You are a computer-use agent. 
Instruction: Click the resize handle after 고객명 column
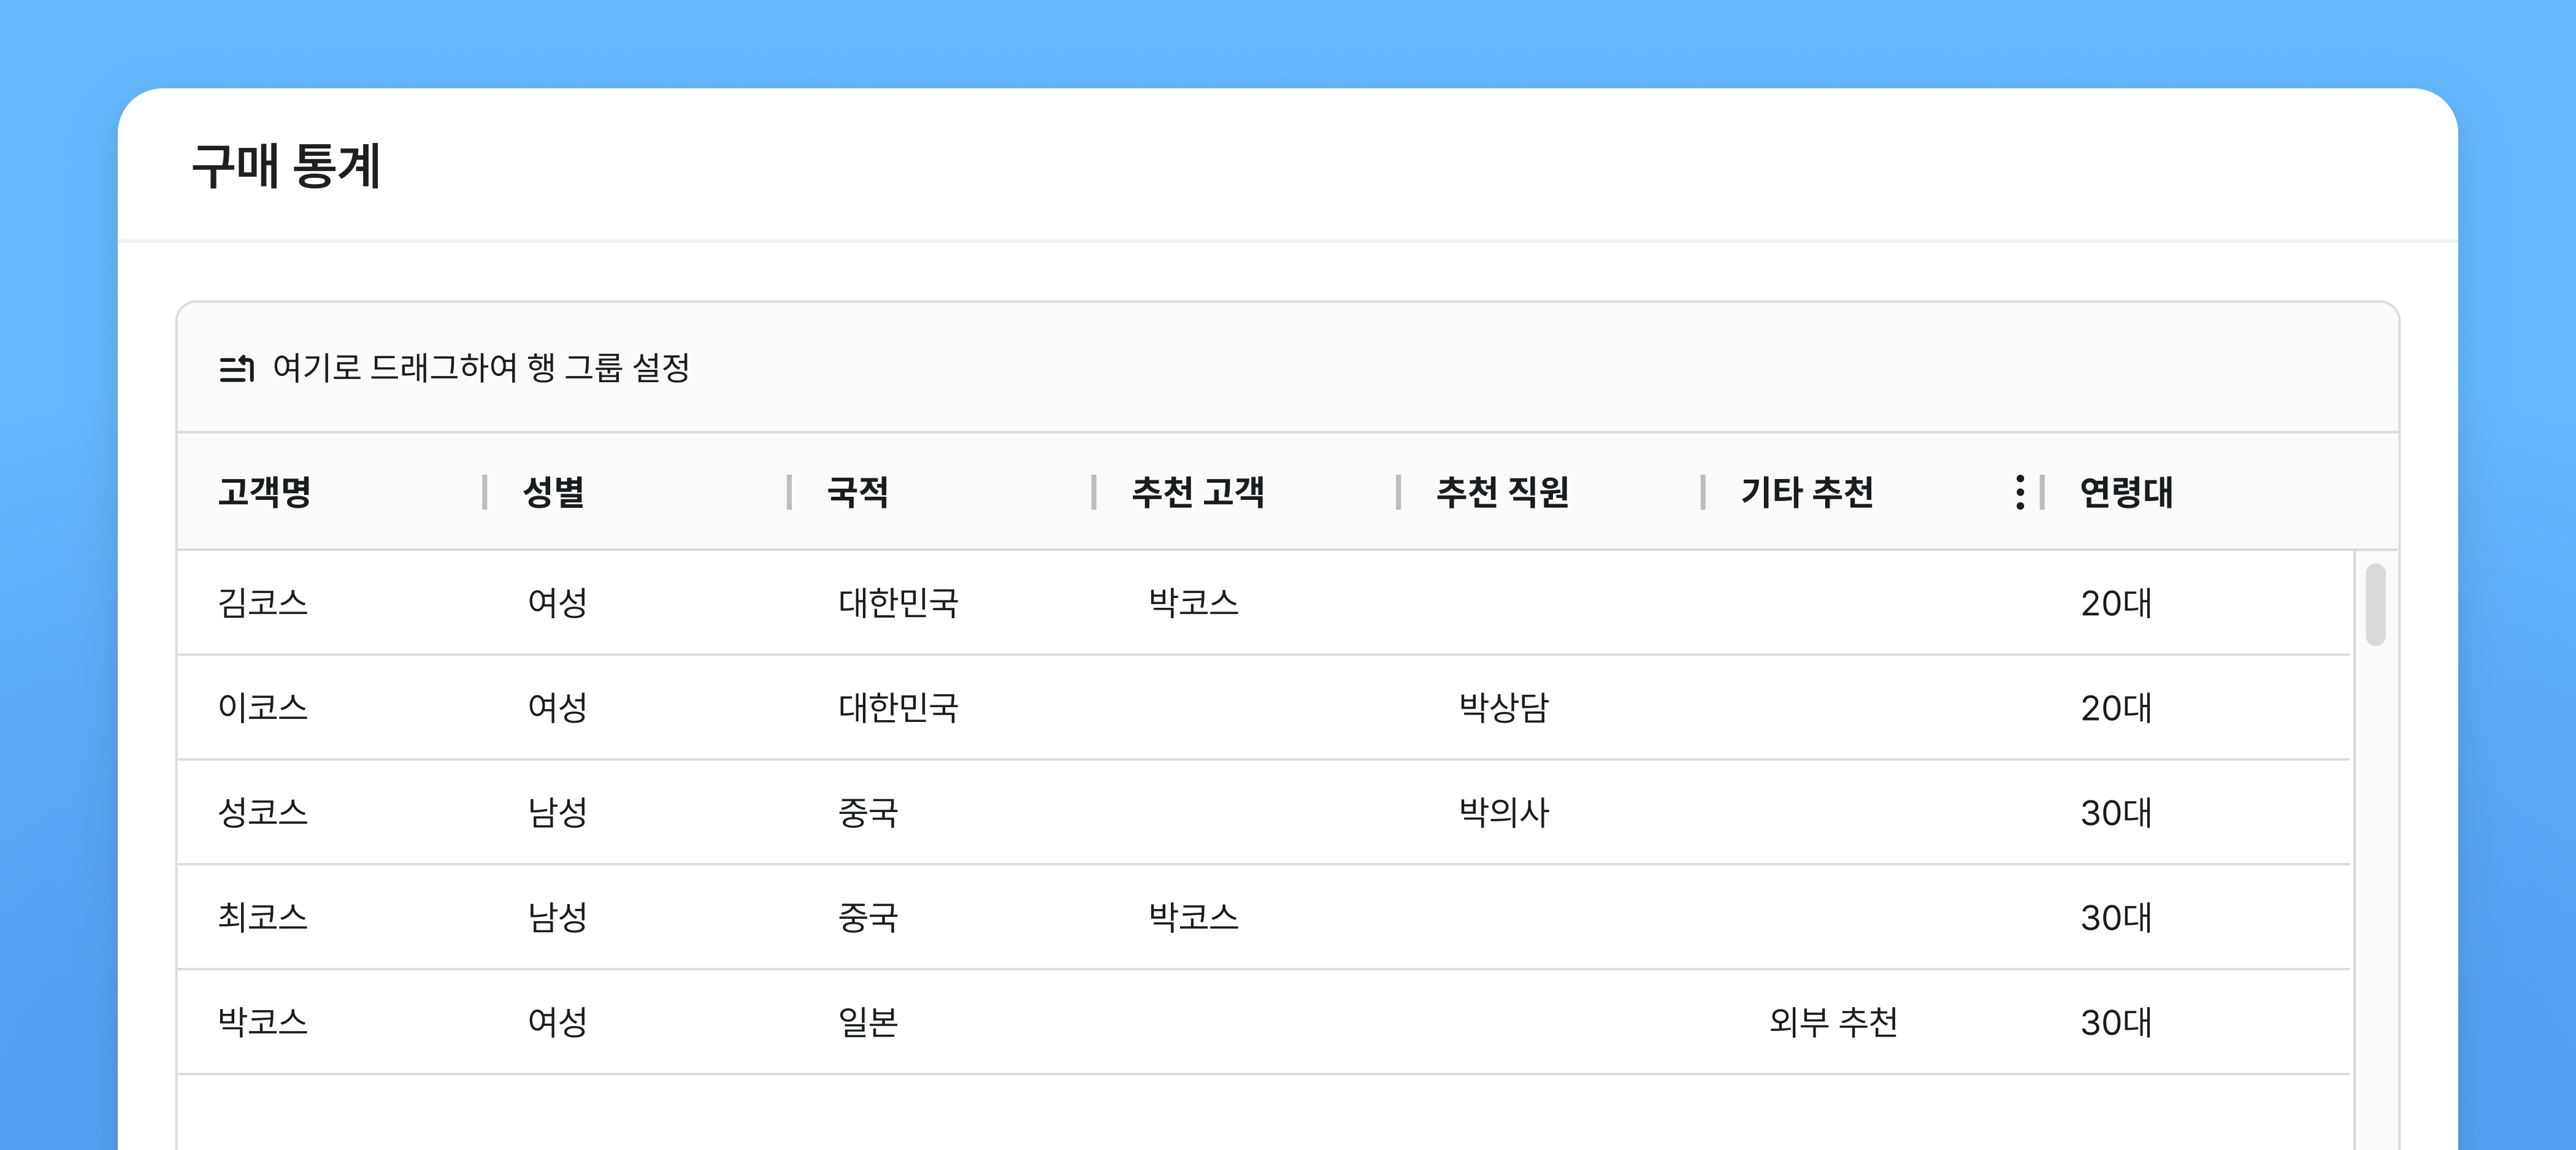(x=485, y=492)
